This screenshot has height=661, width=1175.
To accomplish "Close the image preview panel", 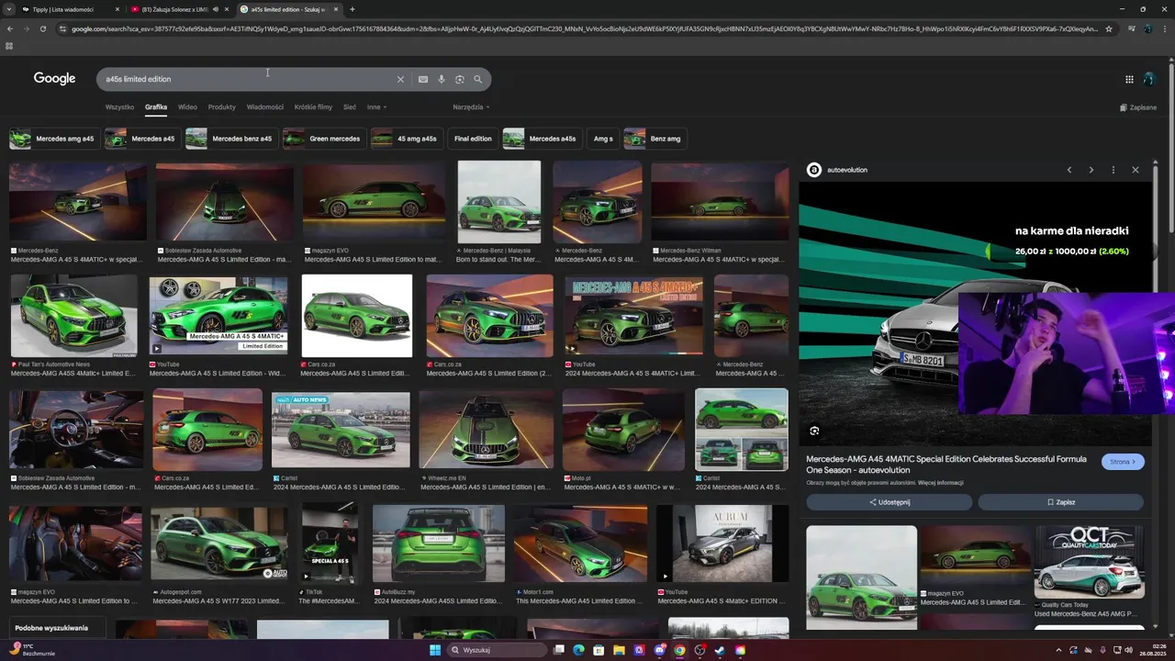I will pyautogui.click(x=1136, y=170).
